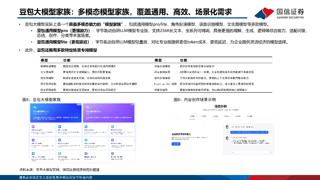Click the icon of the bottom-row second model card

tap(59, 154)
